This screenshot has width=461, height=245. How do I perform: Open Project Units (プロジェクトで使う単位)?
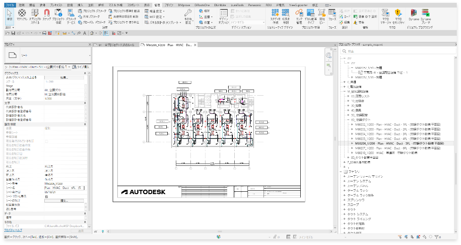124,22
